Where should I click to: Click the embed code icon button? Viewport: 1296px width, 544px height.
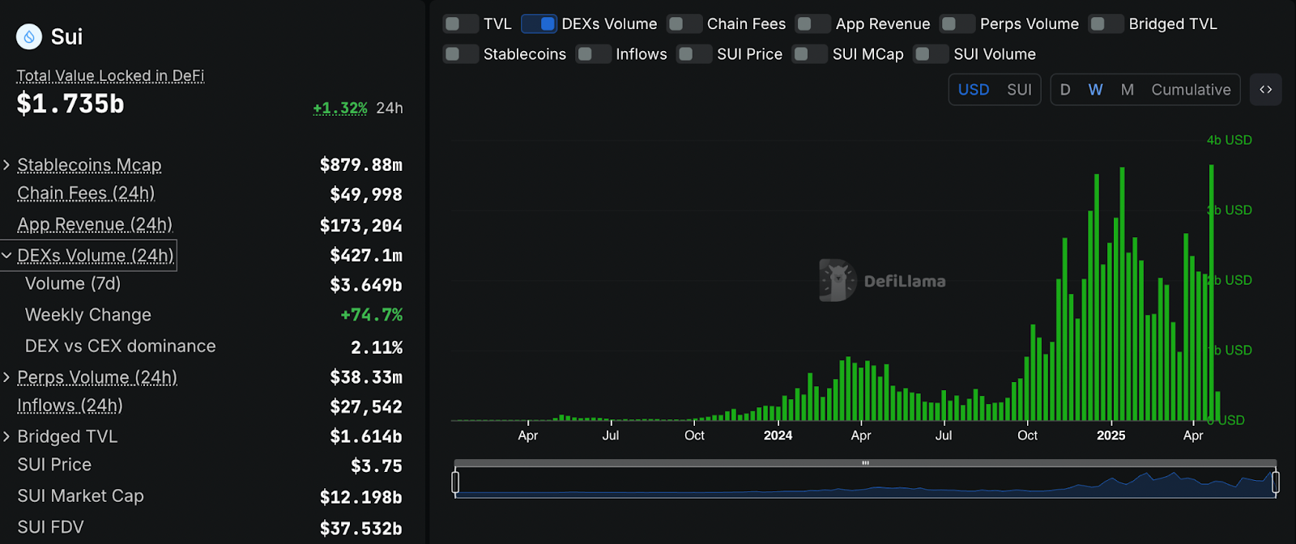[x=1266, y=90]
